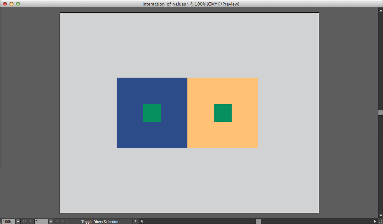383x224 pixels.
Task: Go to the previous artboard
Action: [x=30, y=221]
